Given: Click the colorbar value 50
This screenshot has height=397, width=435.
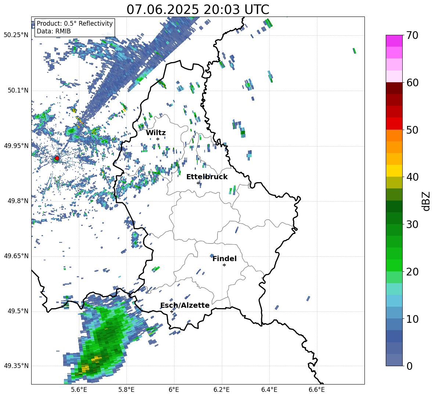Looking at the screenshot, I should [x=413, y=130].
